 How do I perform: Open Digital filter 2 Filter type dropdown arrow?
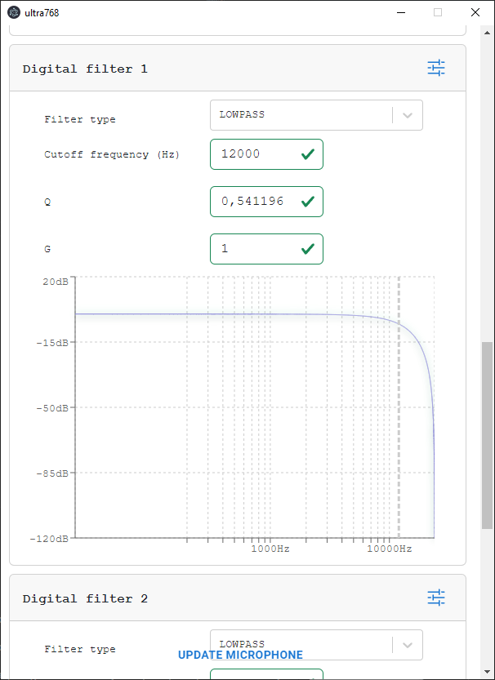(408, 645)
